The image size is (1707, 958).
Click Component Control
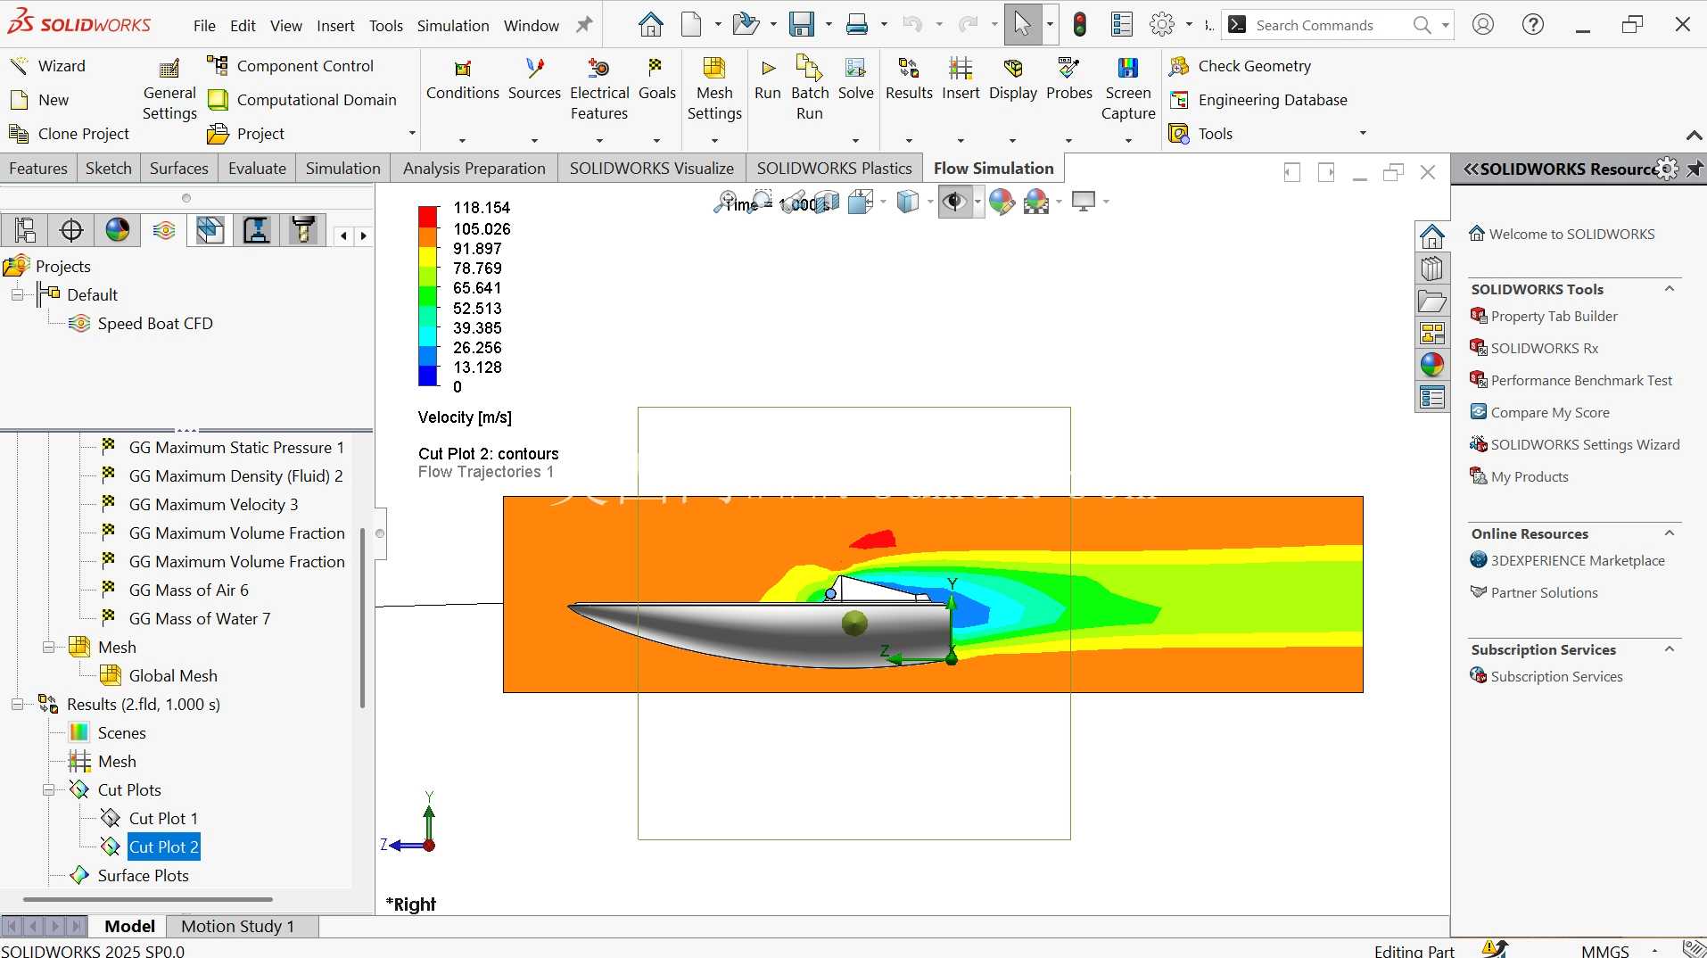[x=290, y=66]
